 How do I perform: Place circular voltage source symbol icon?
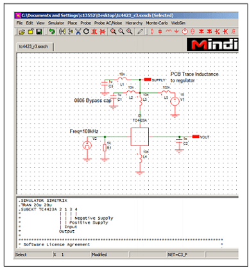coord(185,31)
